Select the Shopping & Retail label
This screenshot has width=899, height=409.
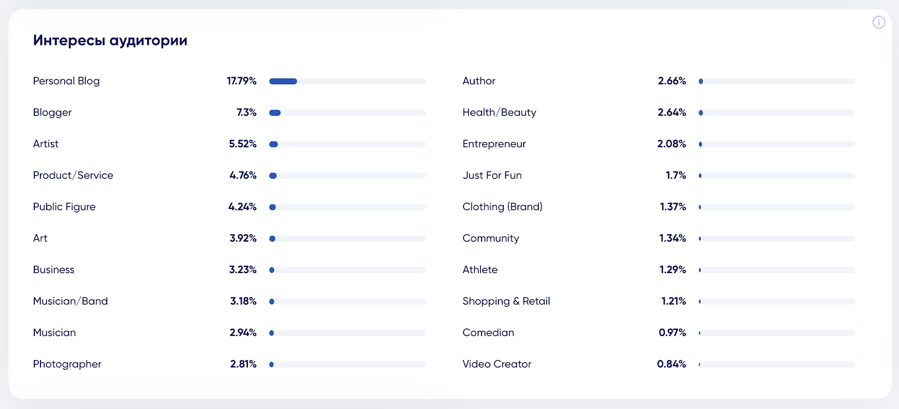click(x=506, y=301)
